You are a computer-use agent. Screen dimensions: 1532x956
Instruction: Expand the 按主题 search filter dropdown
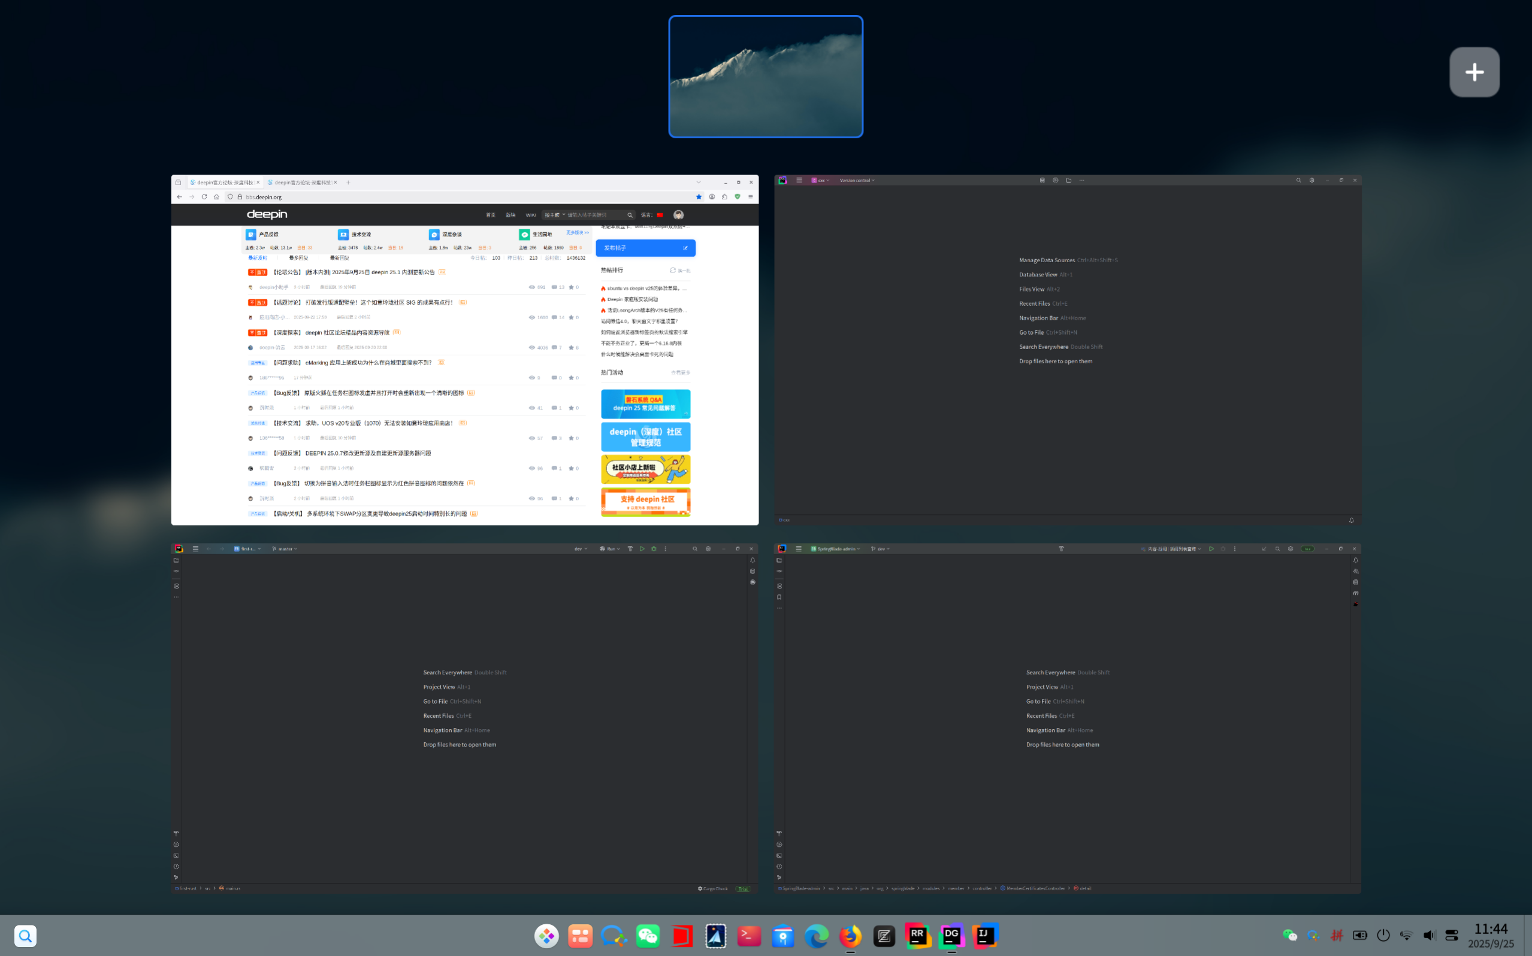pos(555,215)
